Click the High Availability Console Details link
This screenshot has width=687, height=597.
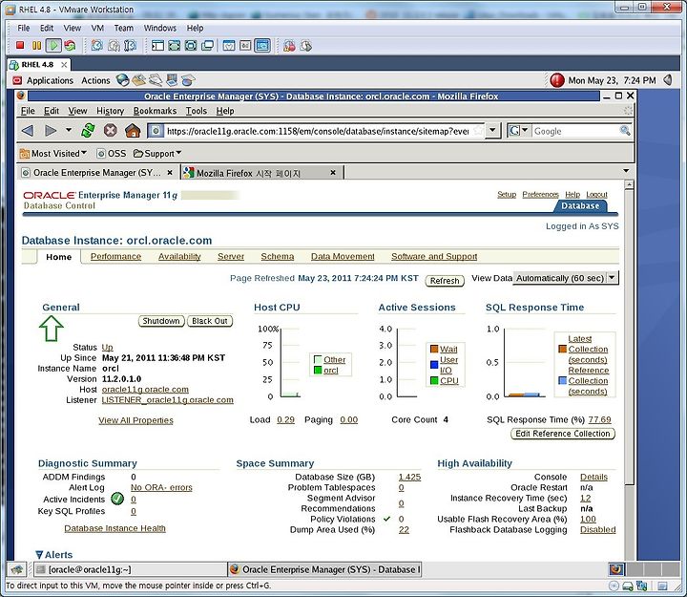tap(593, 477)
